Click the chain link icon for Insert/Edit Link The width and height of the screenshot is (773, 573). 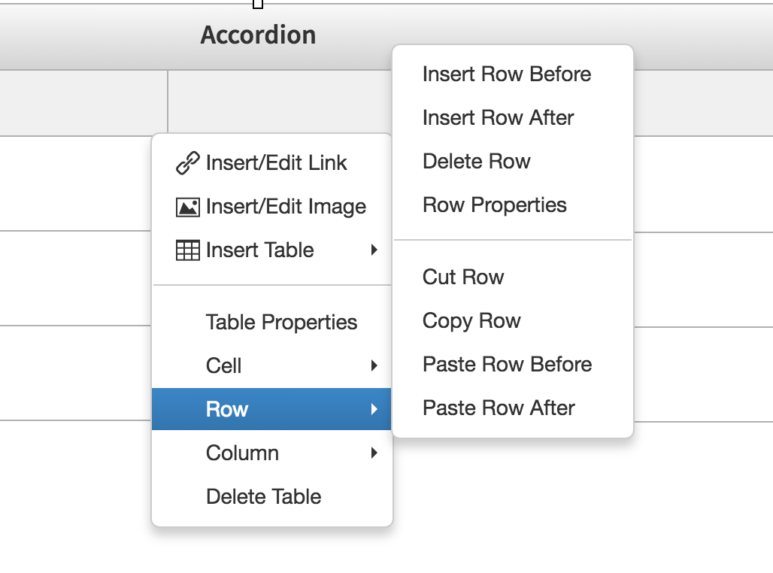186,162
